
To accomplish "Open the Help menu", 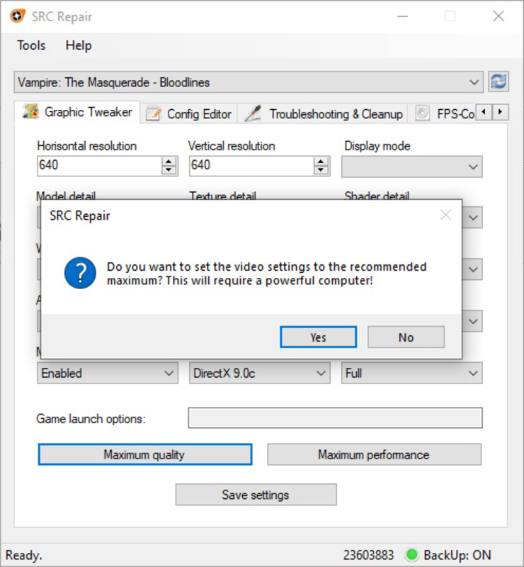I will 79,45.
